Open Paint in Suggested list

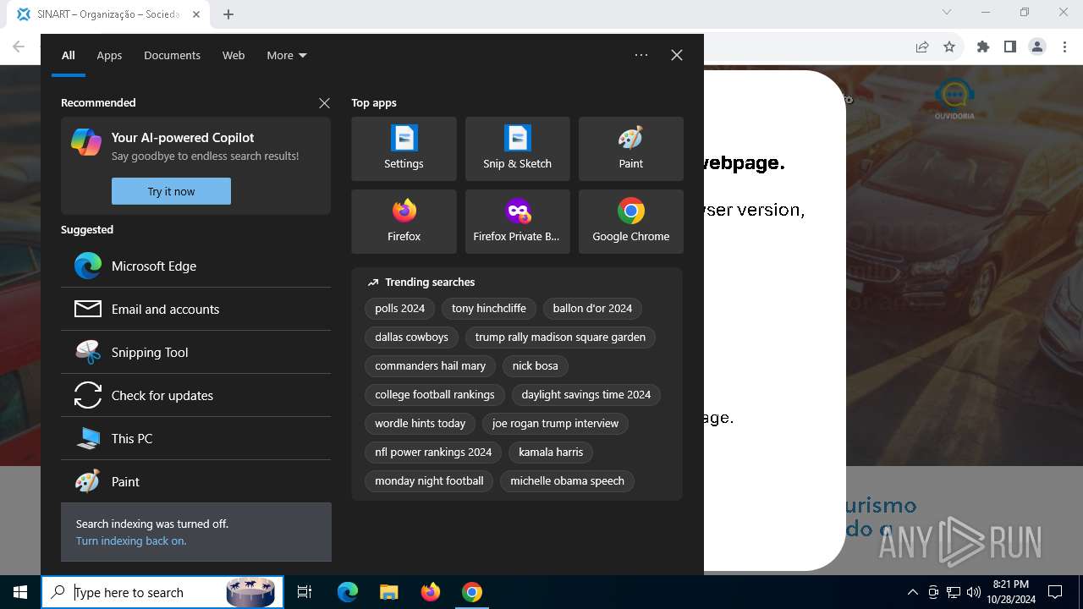point(195,481)
